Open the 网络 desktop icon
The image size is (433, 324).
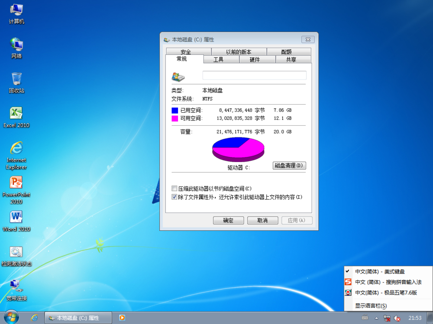pyautogui.click(x=16, y=48)
